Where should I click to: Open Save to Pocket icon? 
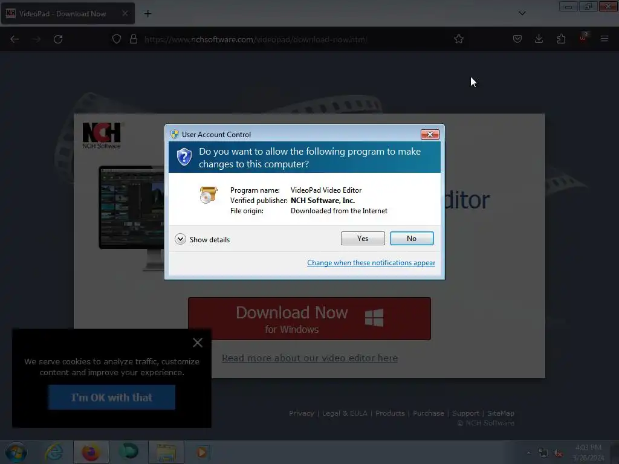[517, 39]
